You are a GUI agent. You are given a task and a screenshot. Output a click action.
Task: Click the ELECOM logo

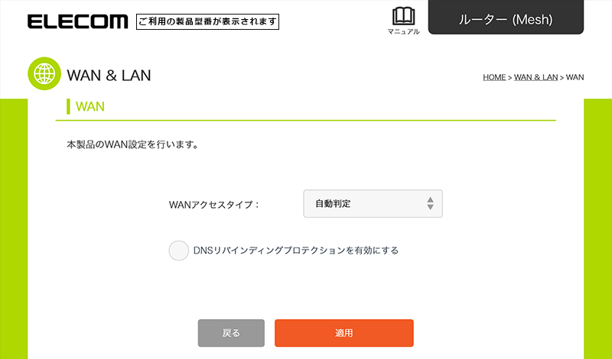(x=78, y=22)
